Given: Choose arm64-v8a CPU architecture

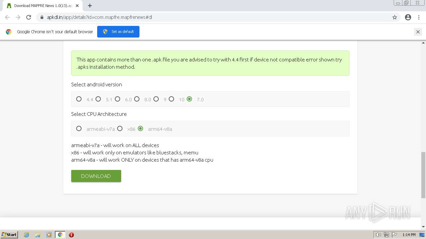Looking at the screenshot, I should pos(140,128).
